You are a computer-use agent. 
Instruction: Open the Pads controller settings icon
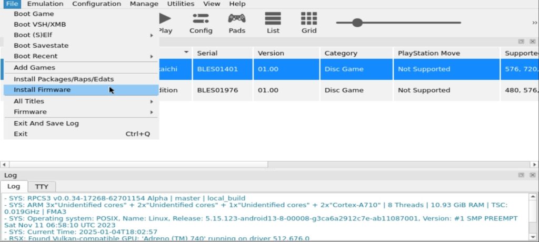click(237, 23)
